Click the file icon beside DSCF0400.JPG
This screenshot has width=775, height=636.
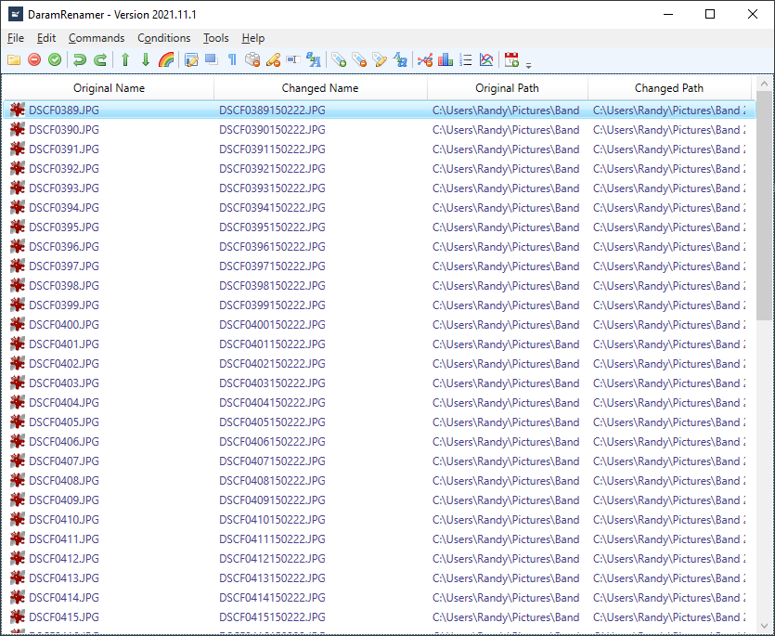pyautogui.click(x=18, y=324)
